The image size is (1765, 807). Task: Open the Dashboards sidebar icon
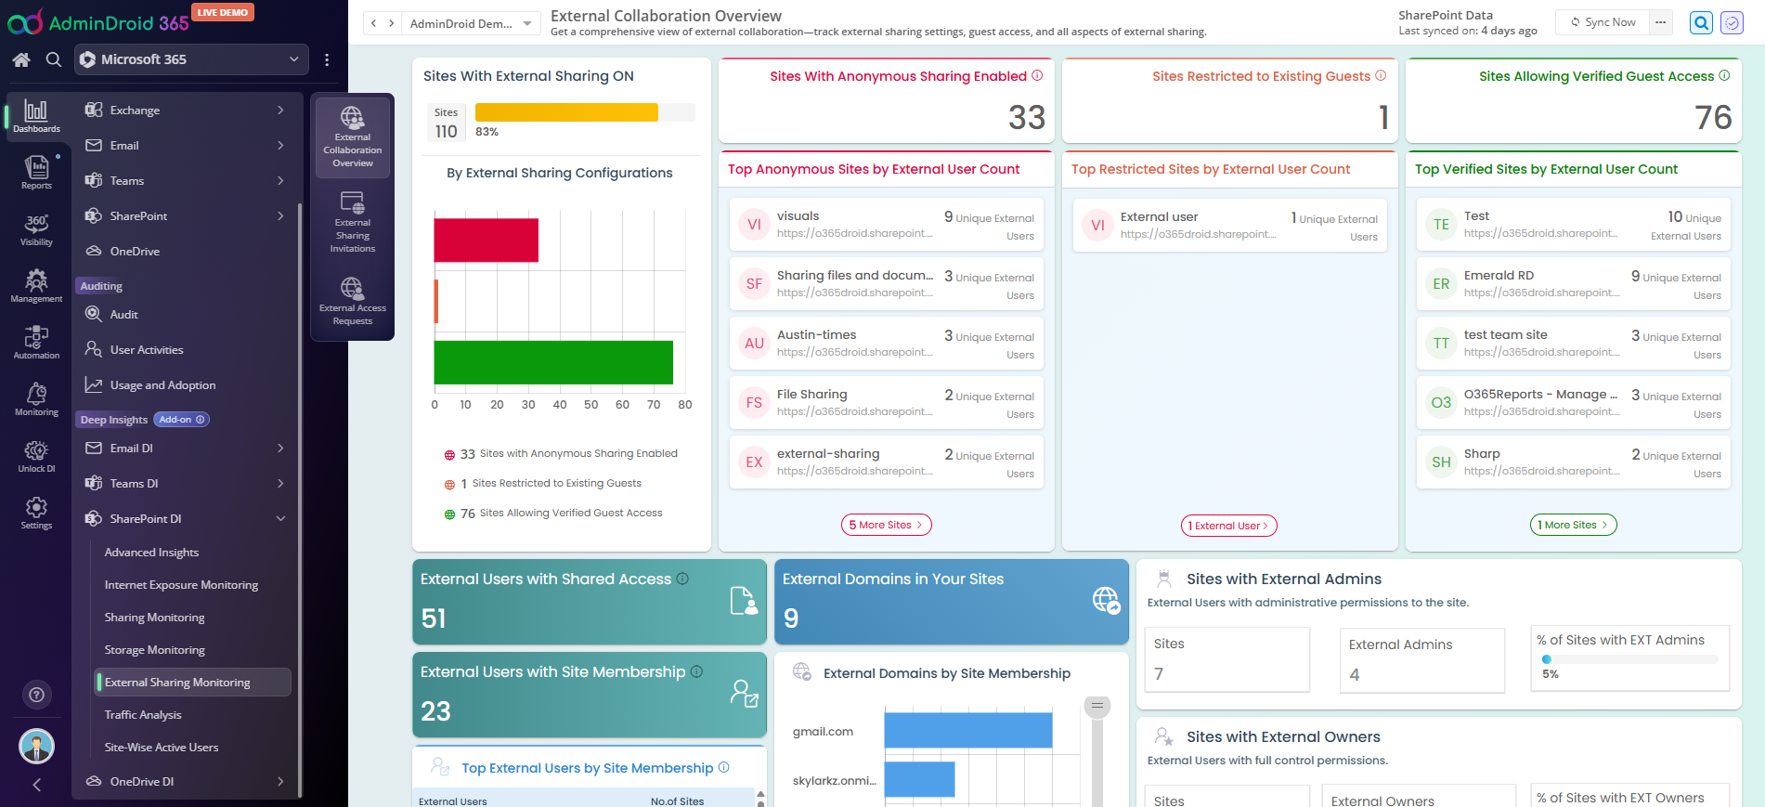[x=36, y=116]
